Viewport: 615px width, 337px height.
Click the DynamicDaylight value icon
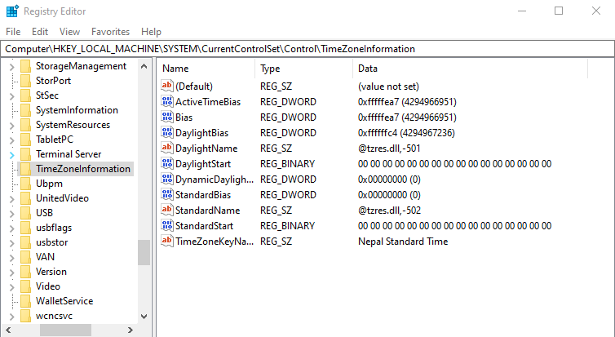pos(166,179)
